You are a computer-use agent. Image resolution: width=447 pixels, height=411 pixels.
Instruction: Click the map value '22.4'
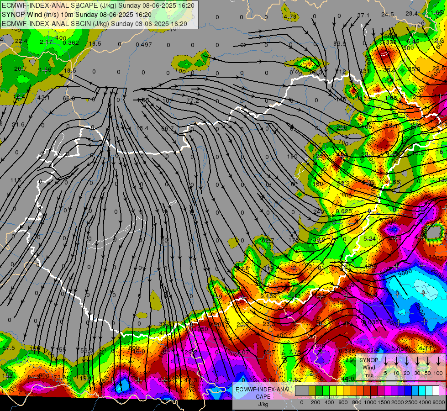point(21,41)
